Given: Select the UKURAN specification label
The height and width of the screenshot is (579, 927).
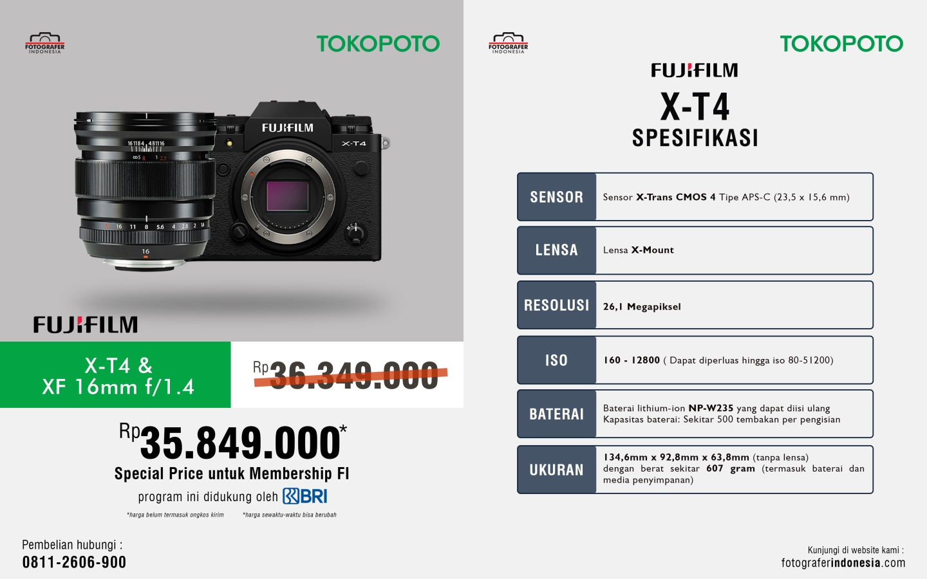Looking at the screenshot, I should (x=557, y=470).
